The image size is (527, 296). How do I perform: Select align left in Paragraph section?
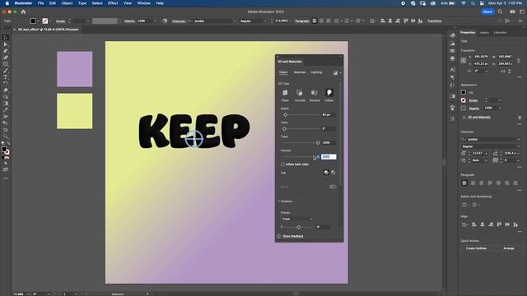pos(464,183)
